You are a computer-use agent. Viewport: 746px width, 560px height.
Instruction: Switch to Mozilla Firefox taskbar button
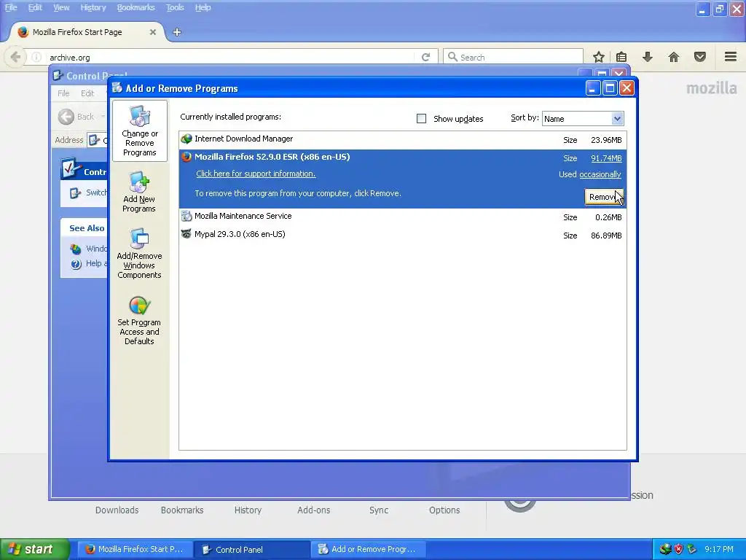click(x=134, y=549)
